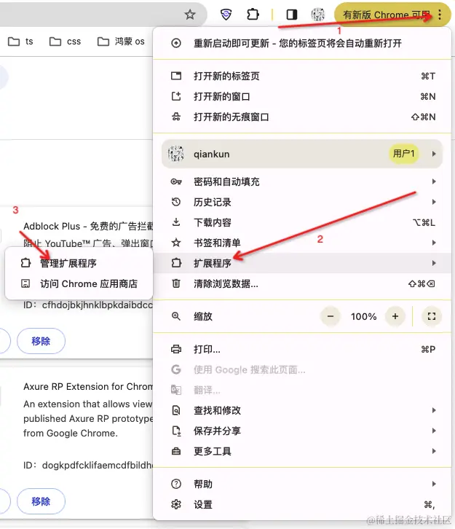Open the ts bookmark folder
455x529 pixels.
20,42
